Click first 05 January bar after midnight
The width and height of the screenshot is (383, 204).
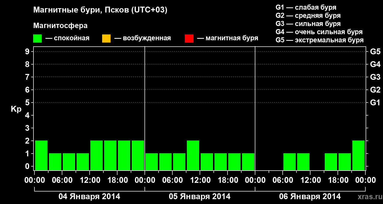152,162
